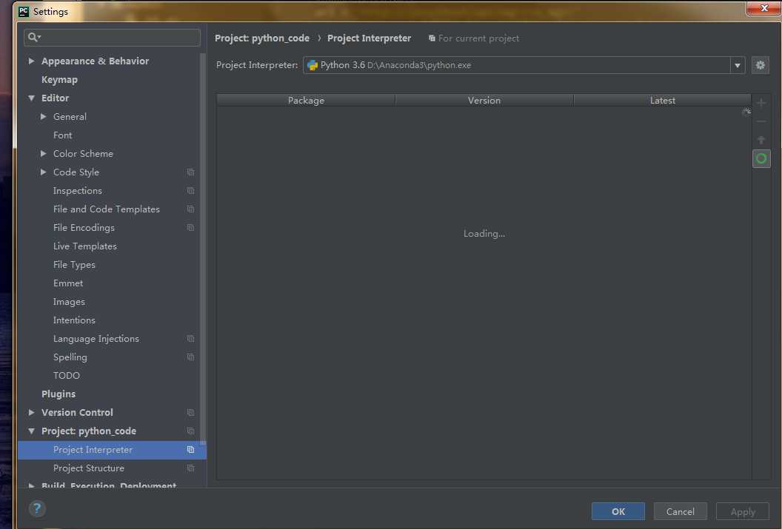782x529 pixels.
Task: Expand the Build, Execution, Deployment arrow
Action: point(31,485)
